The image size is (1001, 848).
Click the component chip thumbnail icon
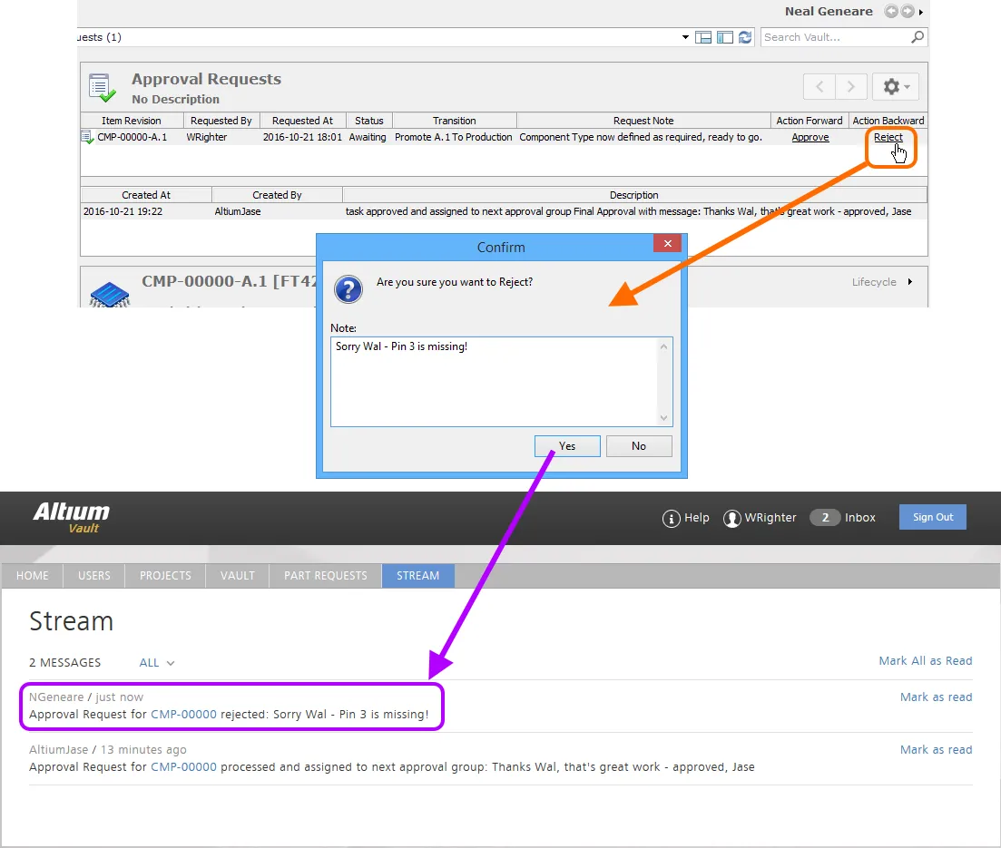coord(110,295)
